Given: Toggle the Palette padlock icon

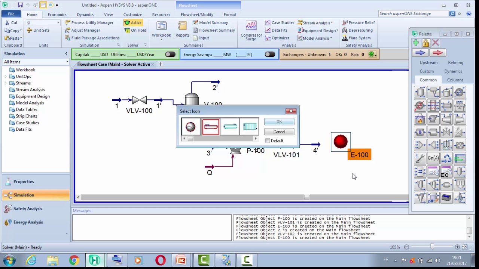Looking at the screenshot, I should click(425, 43).
